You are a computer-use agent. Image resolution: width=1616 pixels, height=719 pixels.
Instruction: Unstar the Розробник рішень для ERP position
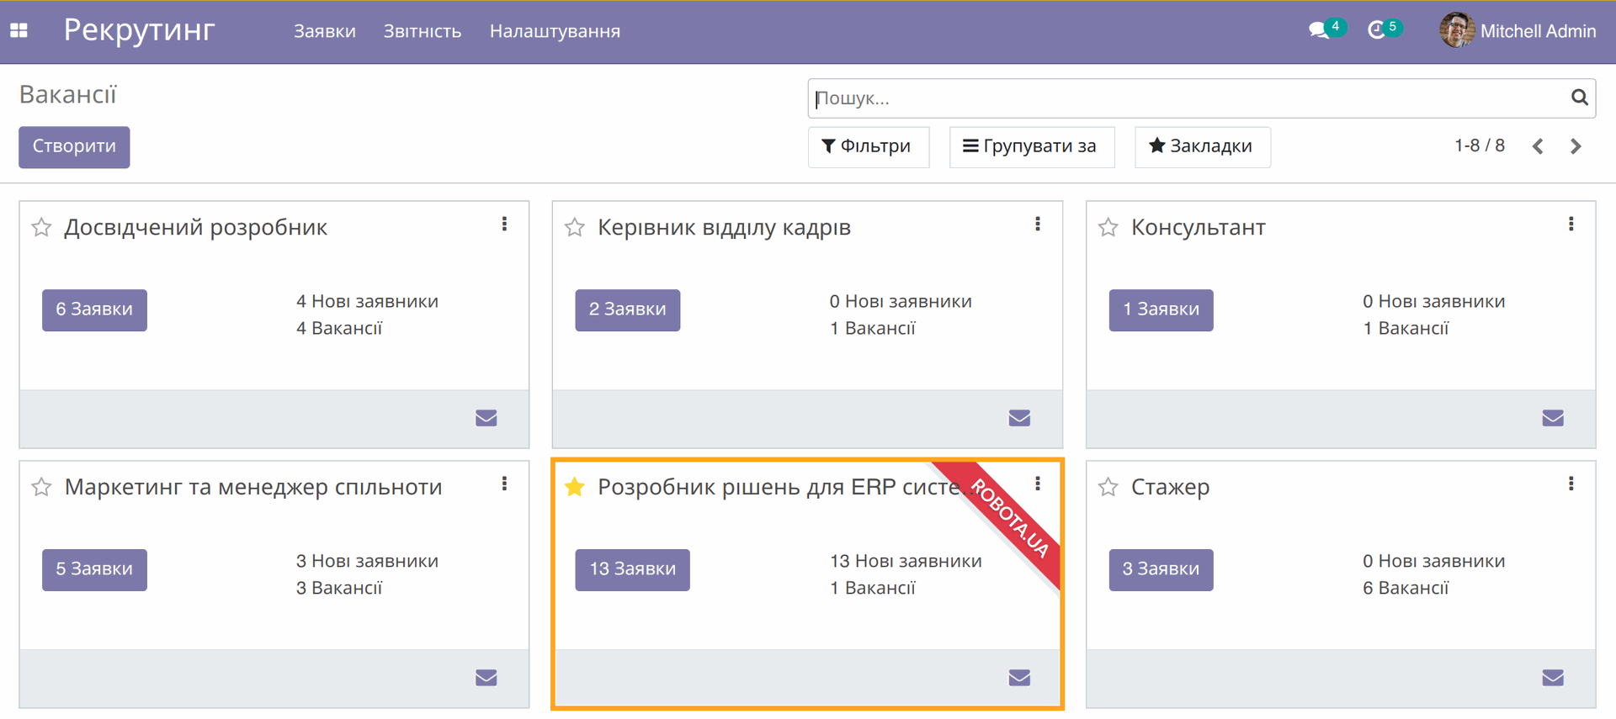[x=575, y=487]
